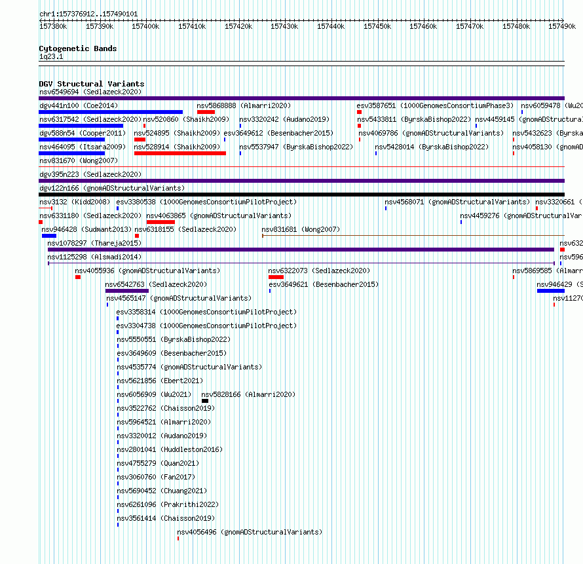Open nsv831670 (Wong2007) label
583x564 pixels.
pyautogui.click(x=79, y=160)
